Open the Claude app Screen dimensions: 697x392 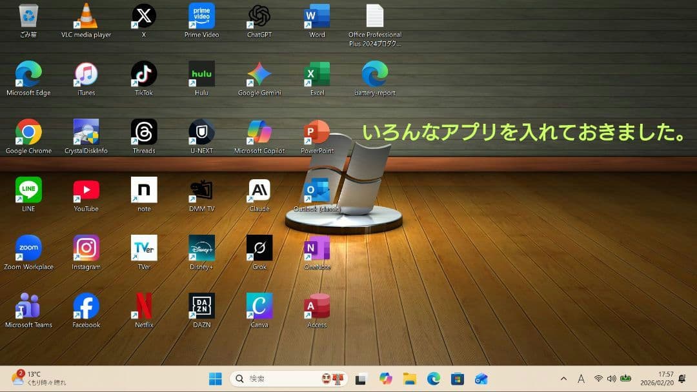click(x=259, y=190)
